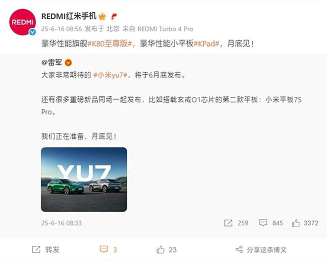Screen dimensions: 327x262
Task: Click the blue verified badge on avatar
Action: pyautogui.click(x=32, y=32)
